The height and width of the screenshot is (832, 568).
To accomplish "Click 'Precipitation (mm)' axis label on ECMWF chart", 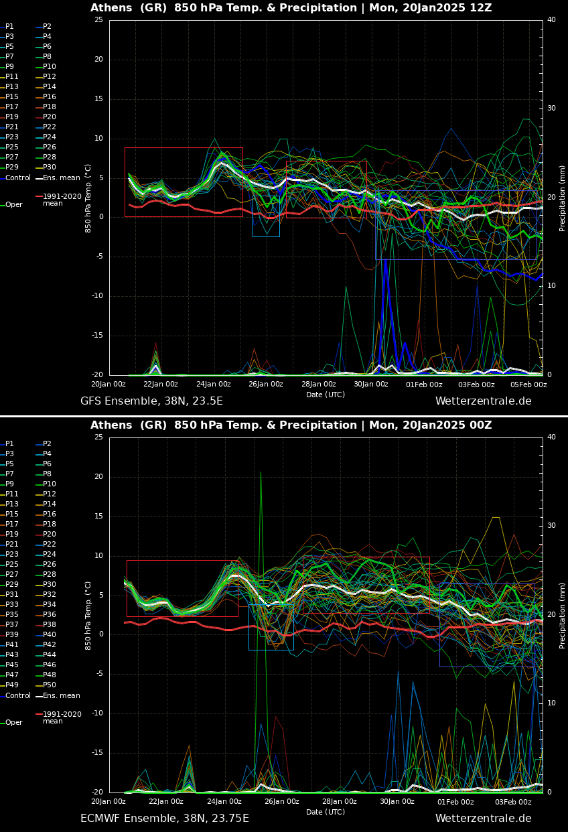I will (x=563, y=615).
